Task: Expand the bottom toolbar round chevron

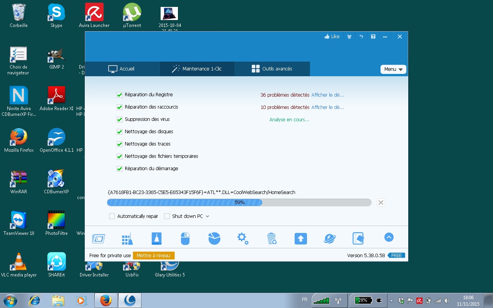Action: 389,238
